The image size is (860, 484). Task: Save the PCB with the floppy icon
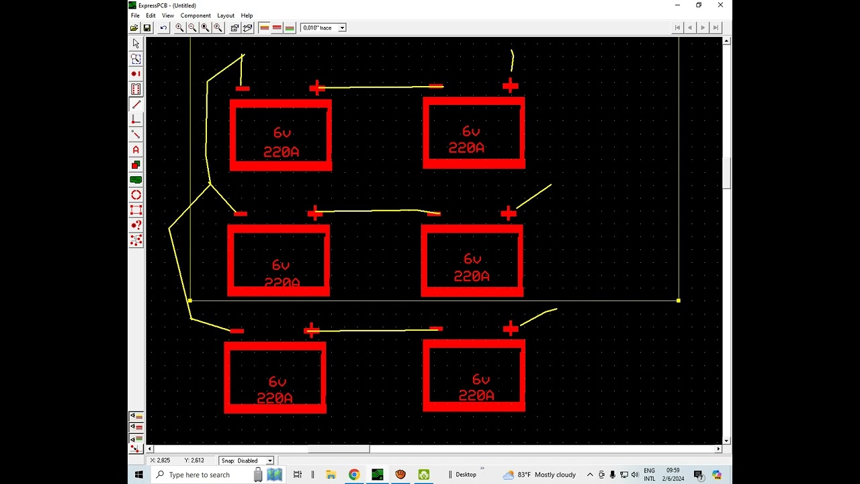click(146, 28)
